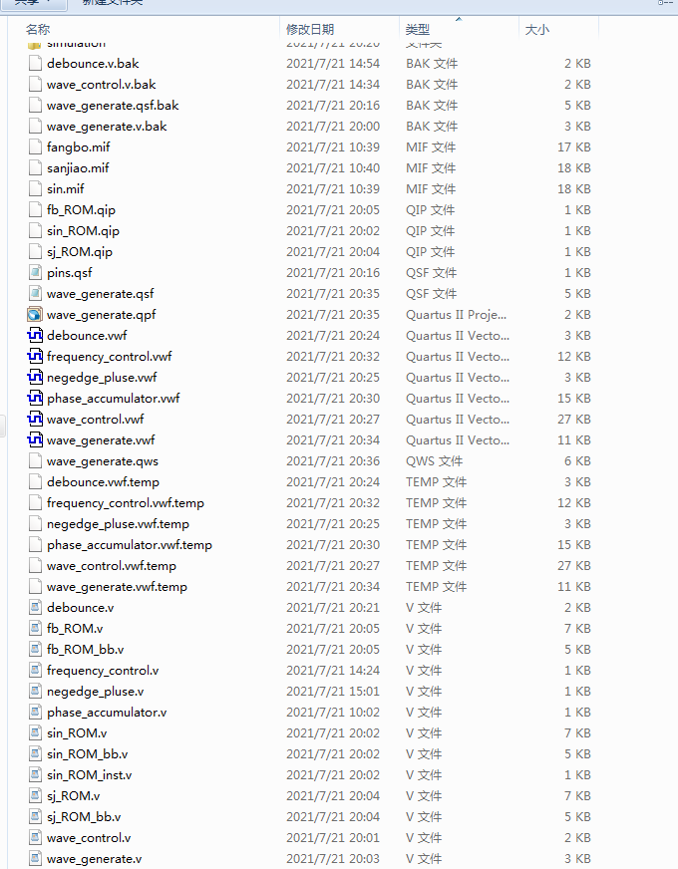Sort by the 修改日期 column header
The image size is (678, 869).
point(310,30)
